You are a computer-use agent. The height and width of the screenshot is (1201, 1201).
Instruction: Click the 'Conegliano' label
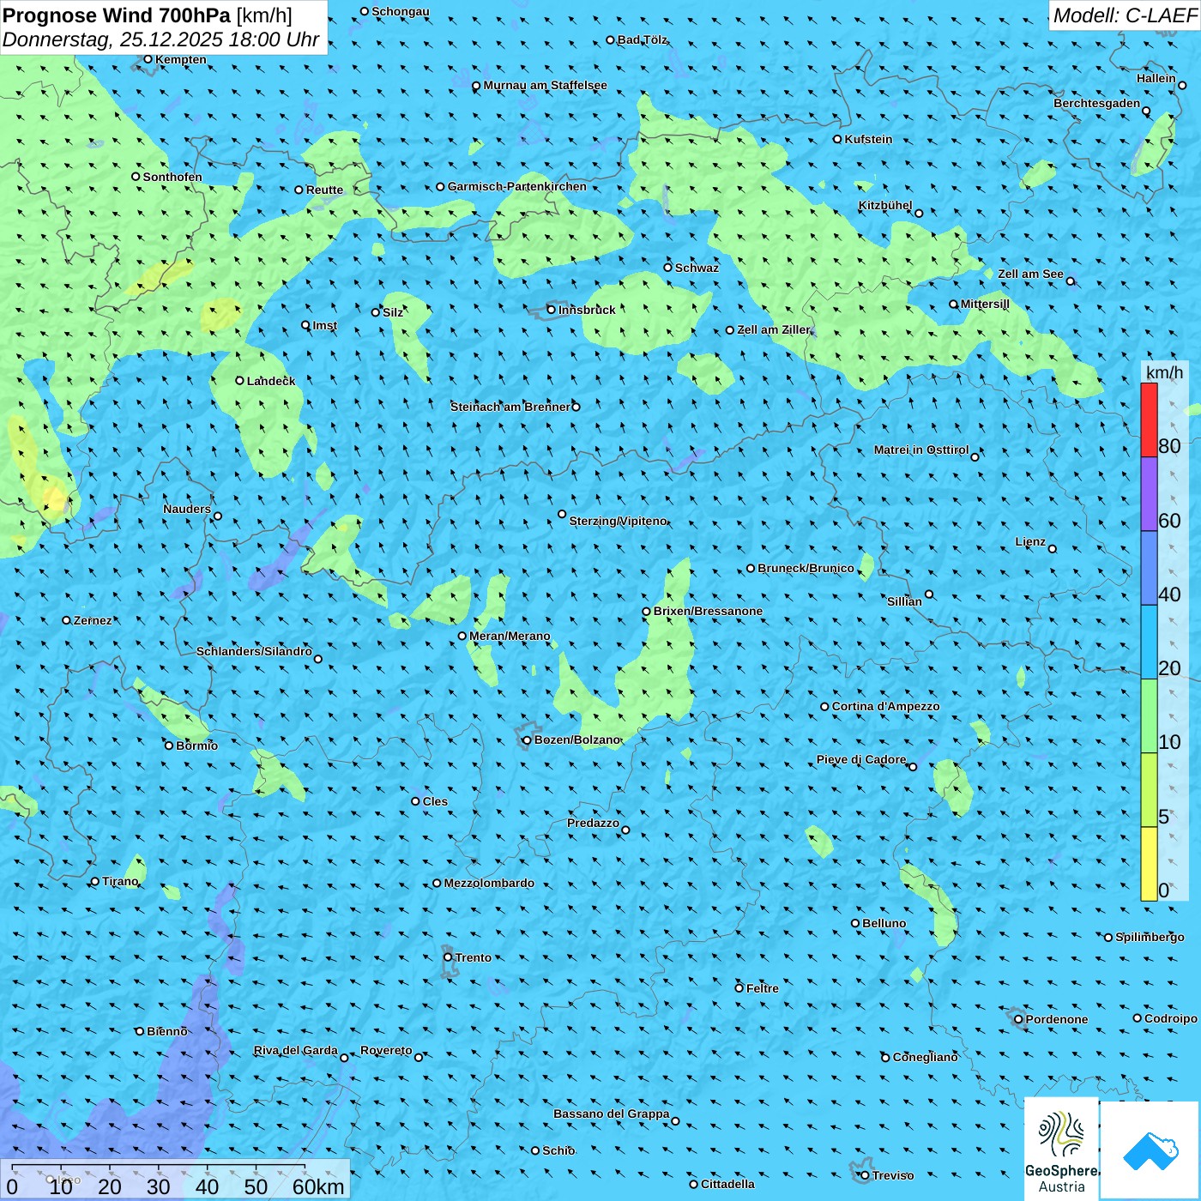[925, 1057]
